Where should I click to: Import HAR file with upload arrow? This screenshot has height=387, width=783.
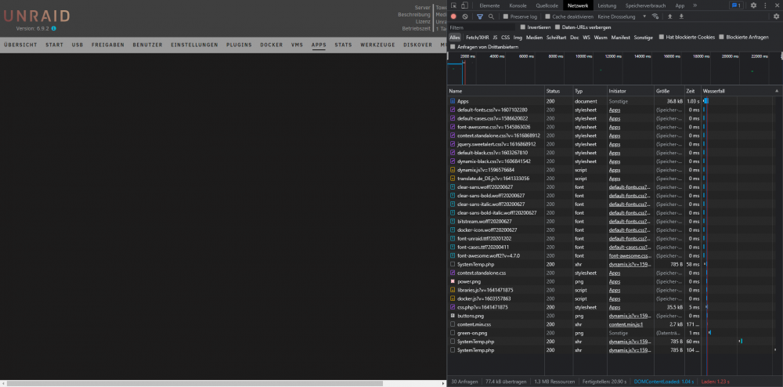coord(670,16)
